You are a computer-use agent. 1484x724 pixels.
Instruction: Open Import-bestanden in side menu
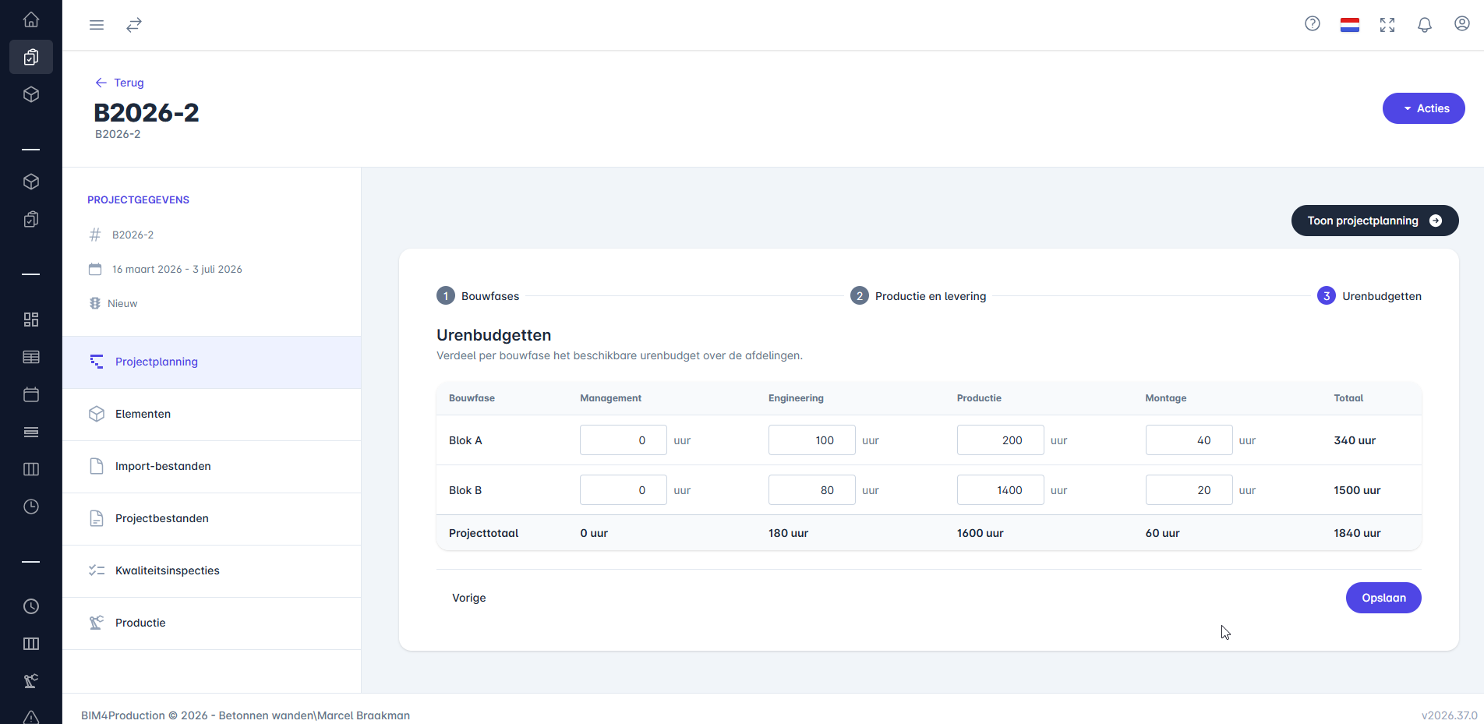coord(211,466)
